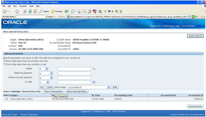Screen dimensions: 206x117
Task: Click into the GL Date value field
Action: 74,82
